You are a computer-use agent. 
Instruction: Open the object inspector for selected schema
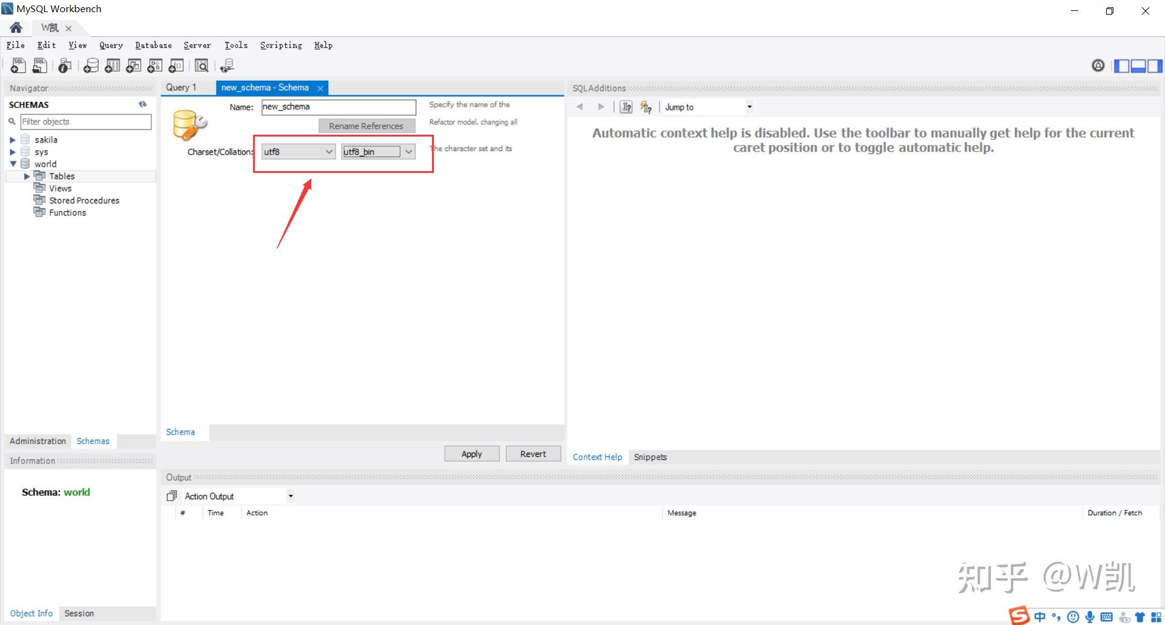65,66
